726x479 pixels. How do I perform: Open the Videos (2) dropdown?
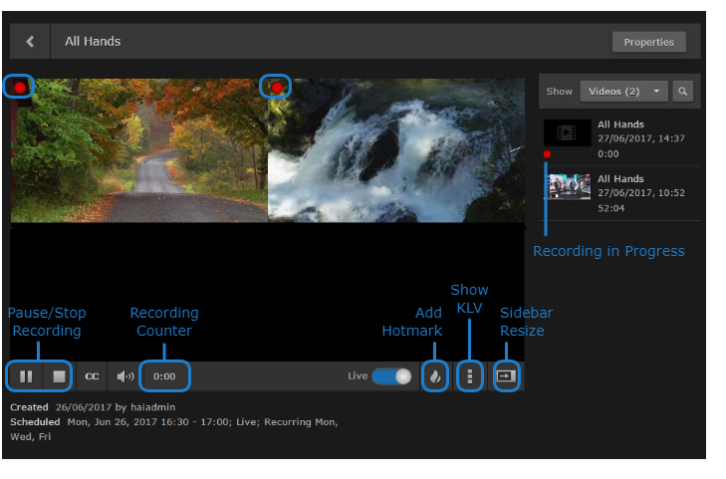coord(623,92)
